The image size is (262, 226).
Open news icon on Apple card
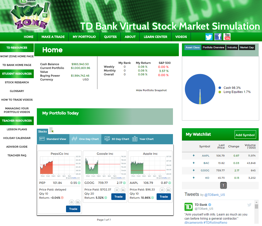(168, 190)
